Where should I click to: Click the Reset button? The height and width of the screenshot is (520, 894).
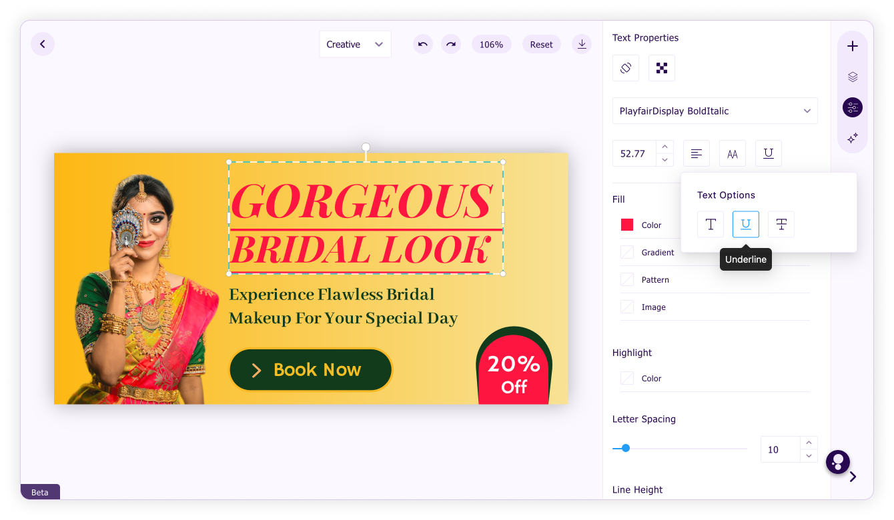[x=541, y=44]
